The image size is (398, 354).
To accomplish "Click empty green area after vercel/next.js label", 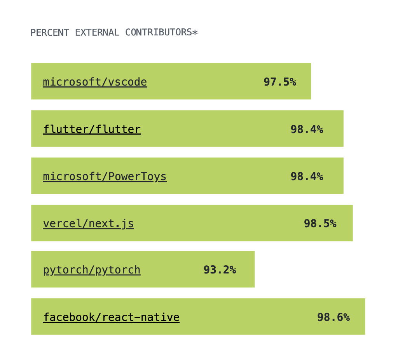I will [219, 223].
